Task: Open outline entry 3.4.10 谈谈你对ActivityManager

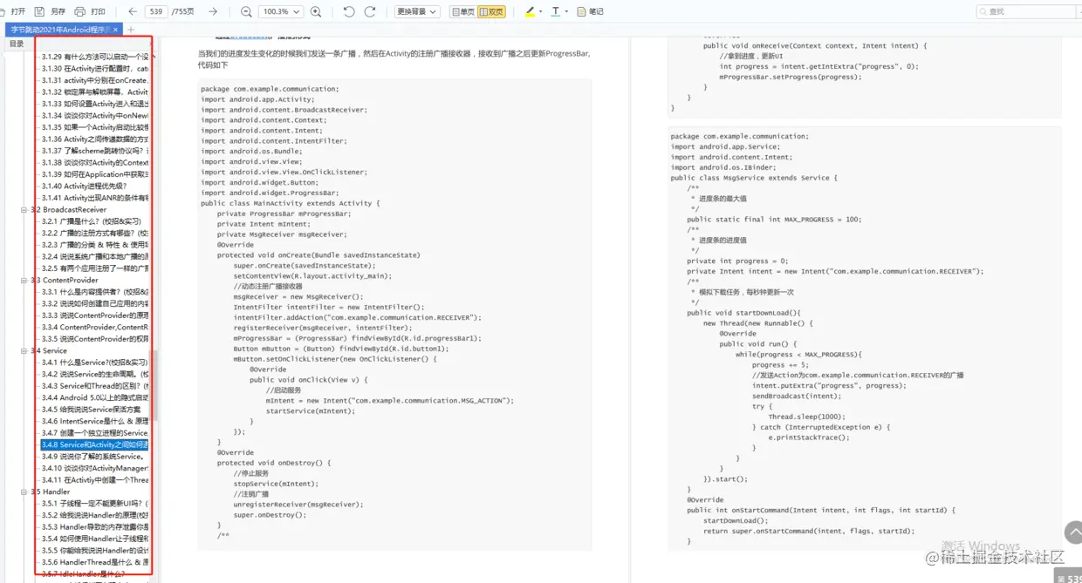Action: [94, 469]
